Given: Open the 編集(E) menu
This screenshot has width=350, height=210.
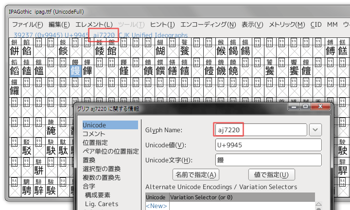Looking at the screenshot, I should pos(59,24).
